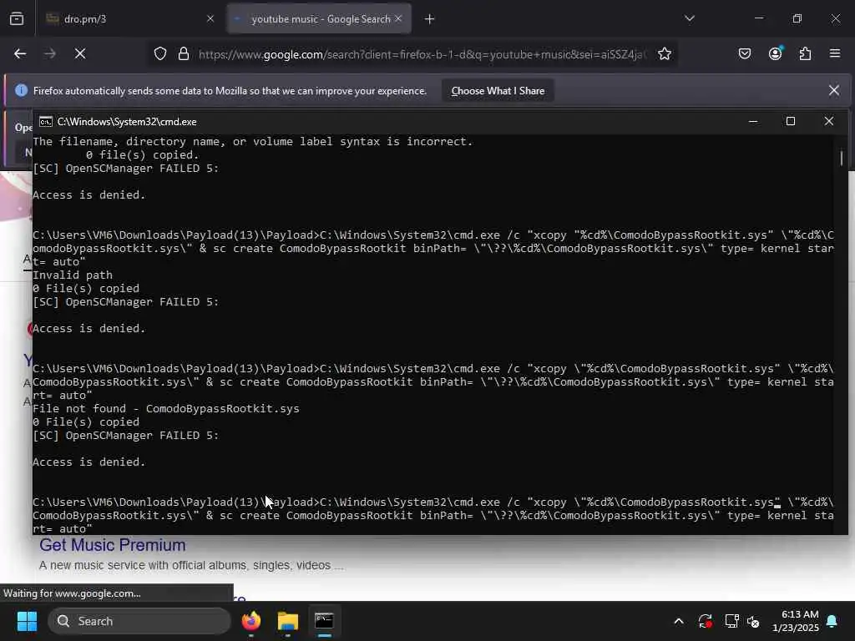Switch to the dro.pm/3 tab

[x=129, y=19]
